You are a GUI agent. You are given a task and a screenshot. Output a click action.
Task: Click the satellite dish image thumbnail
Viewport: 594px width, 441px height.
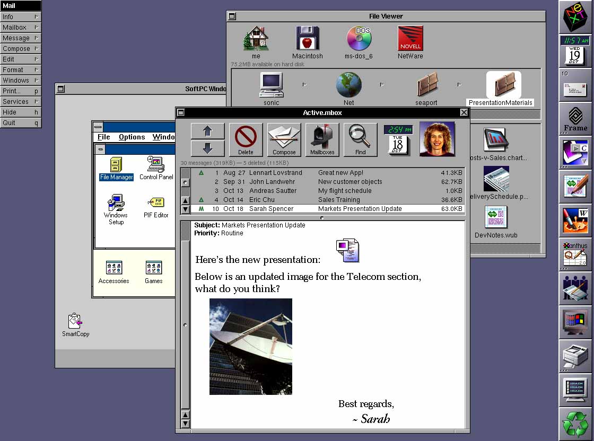click(250, 346)
